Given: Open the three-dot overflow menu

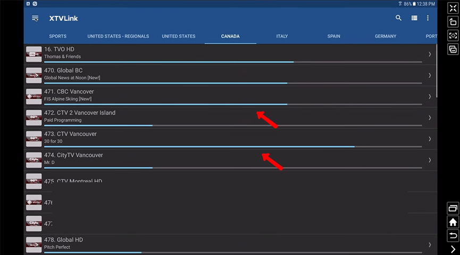Looking at the screenshot, I should (428, 18).
